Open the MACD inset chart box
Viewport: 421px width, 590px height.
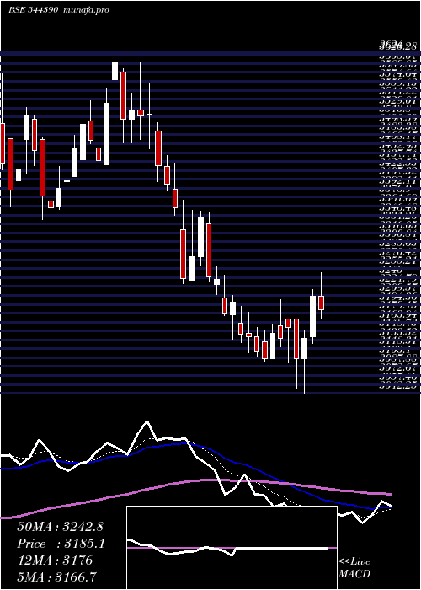tap(232, 548)
